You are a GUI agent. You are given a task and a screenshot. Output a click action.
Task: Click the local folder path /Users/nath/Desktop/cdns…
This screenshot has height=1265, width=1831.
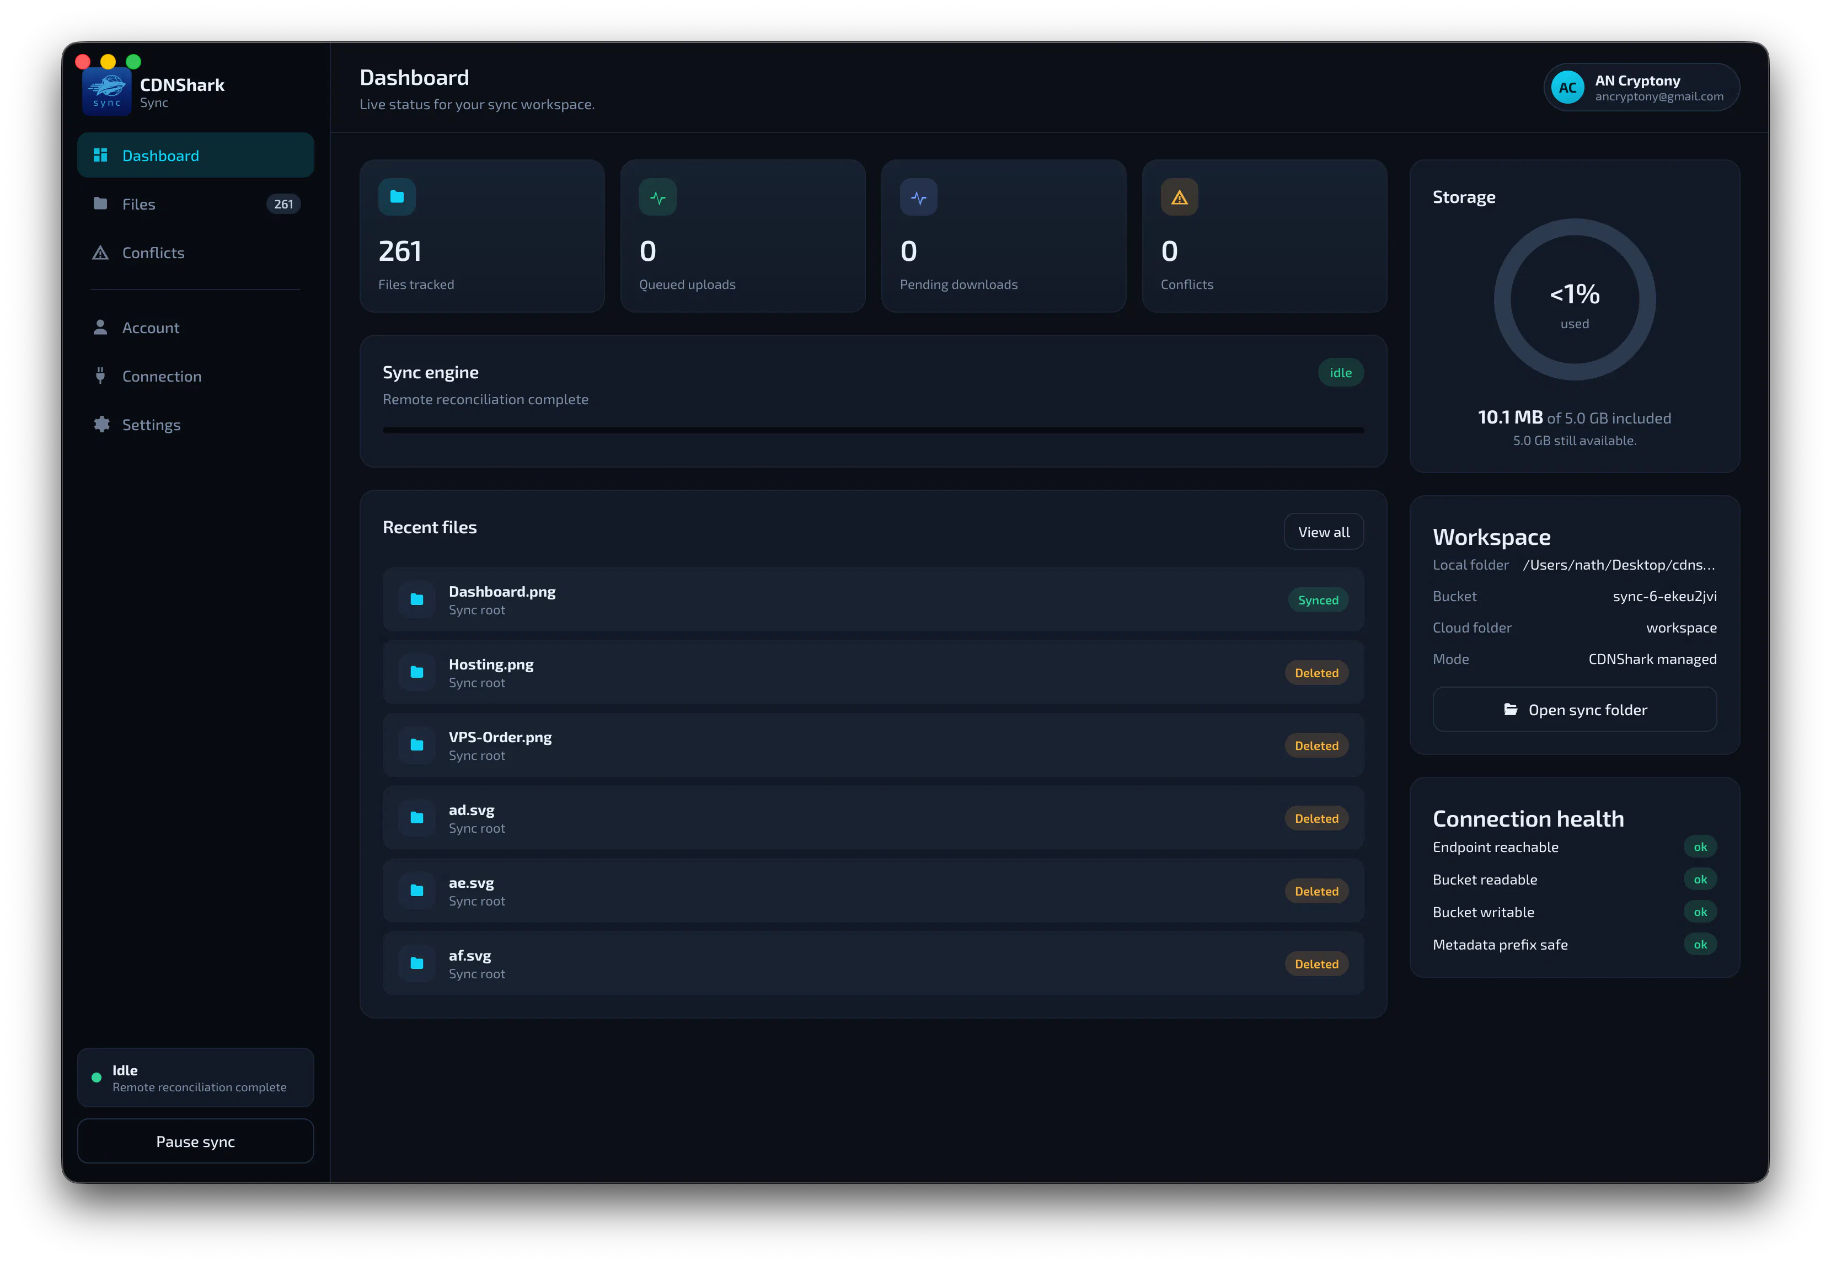[x=1619, y=564]
